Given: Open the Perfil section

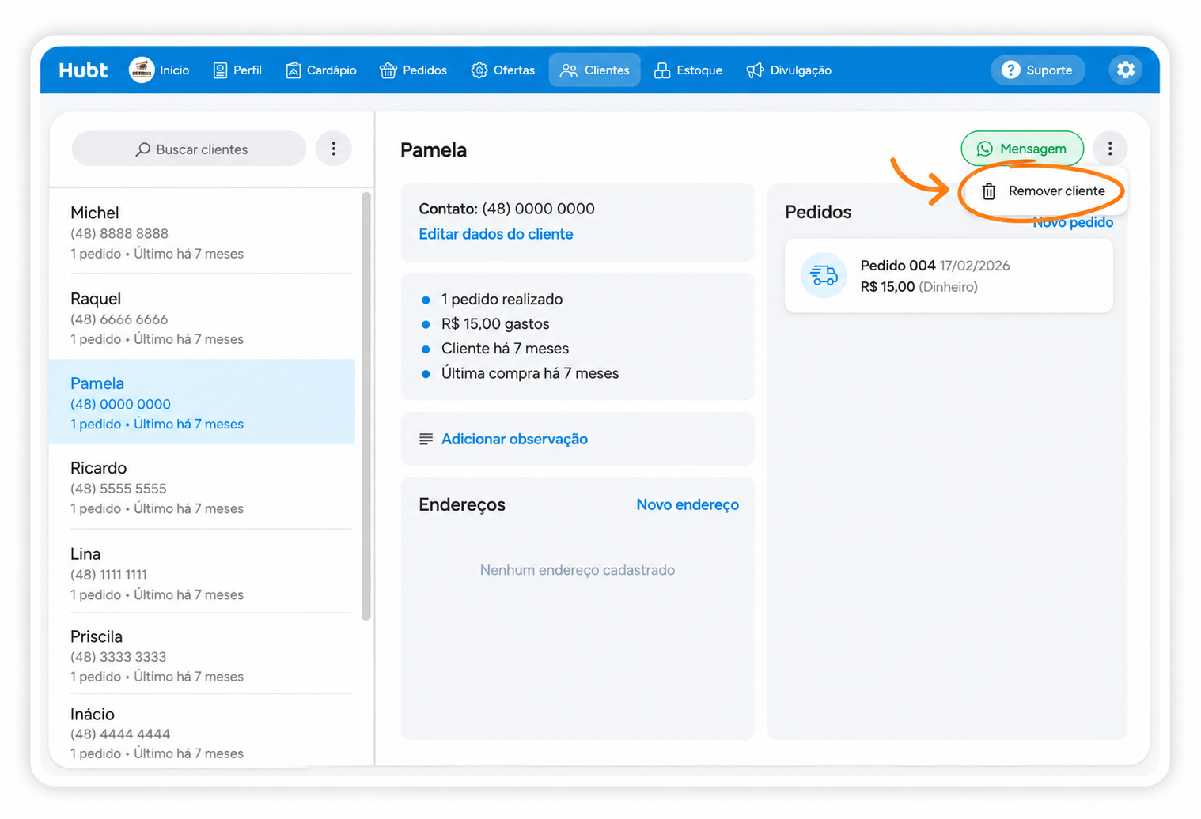Looking at the screenshot, I should pos(237,70).
